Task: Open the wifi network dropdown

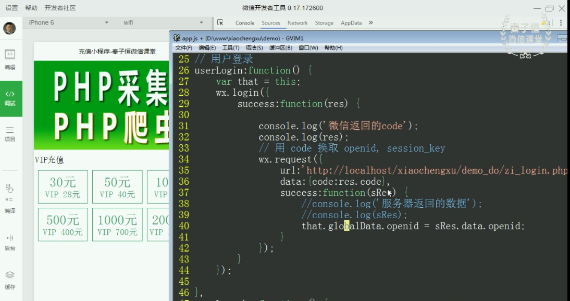Action: click(163, 22)
